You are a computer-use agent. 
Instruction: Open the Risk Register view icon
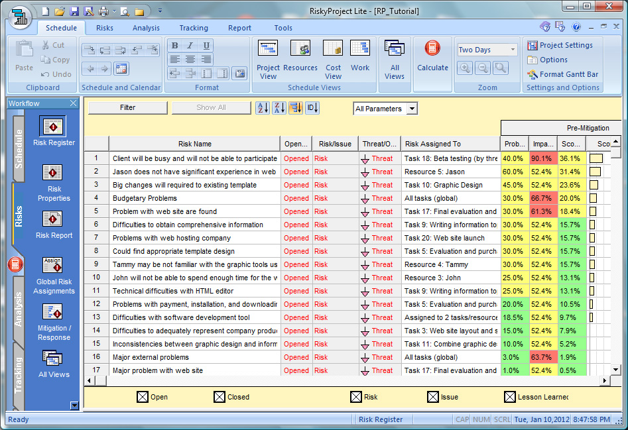tap(53, 127)
